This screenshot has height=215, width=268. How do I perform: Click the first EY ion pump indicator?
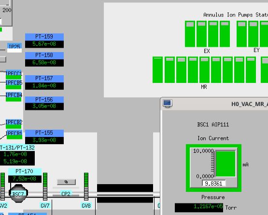(x=241, y=34)
